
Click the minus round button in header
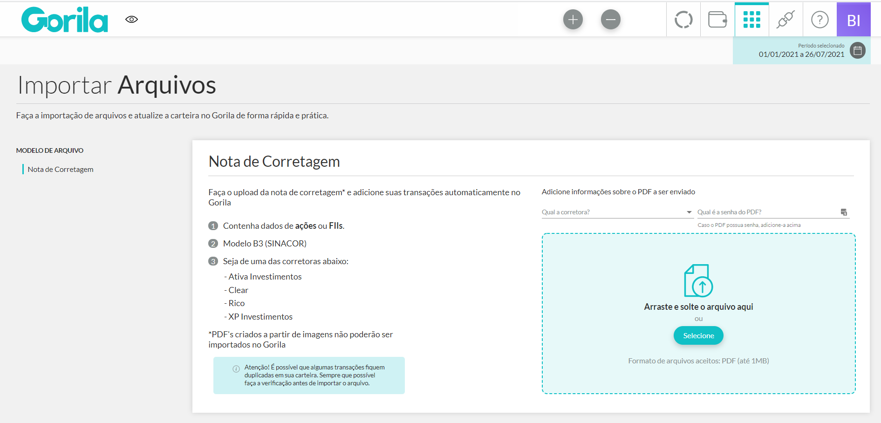(x=611, y=20)
